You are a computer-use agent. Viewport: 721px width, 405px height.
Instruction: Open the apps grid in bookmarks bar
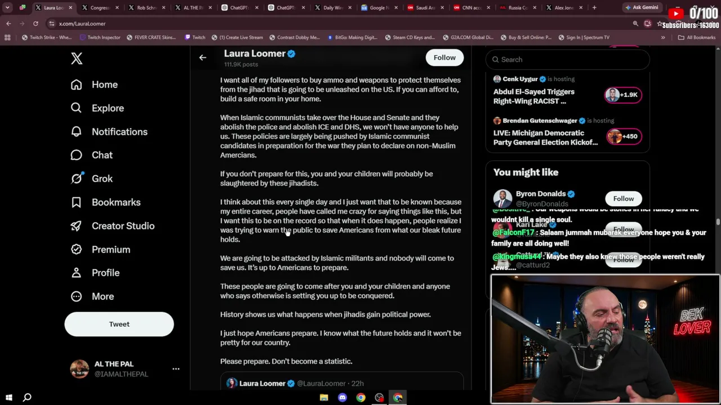(x=7, y=38)
